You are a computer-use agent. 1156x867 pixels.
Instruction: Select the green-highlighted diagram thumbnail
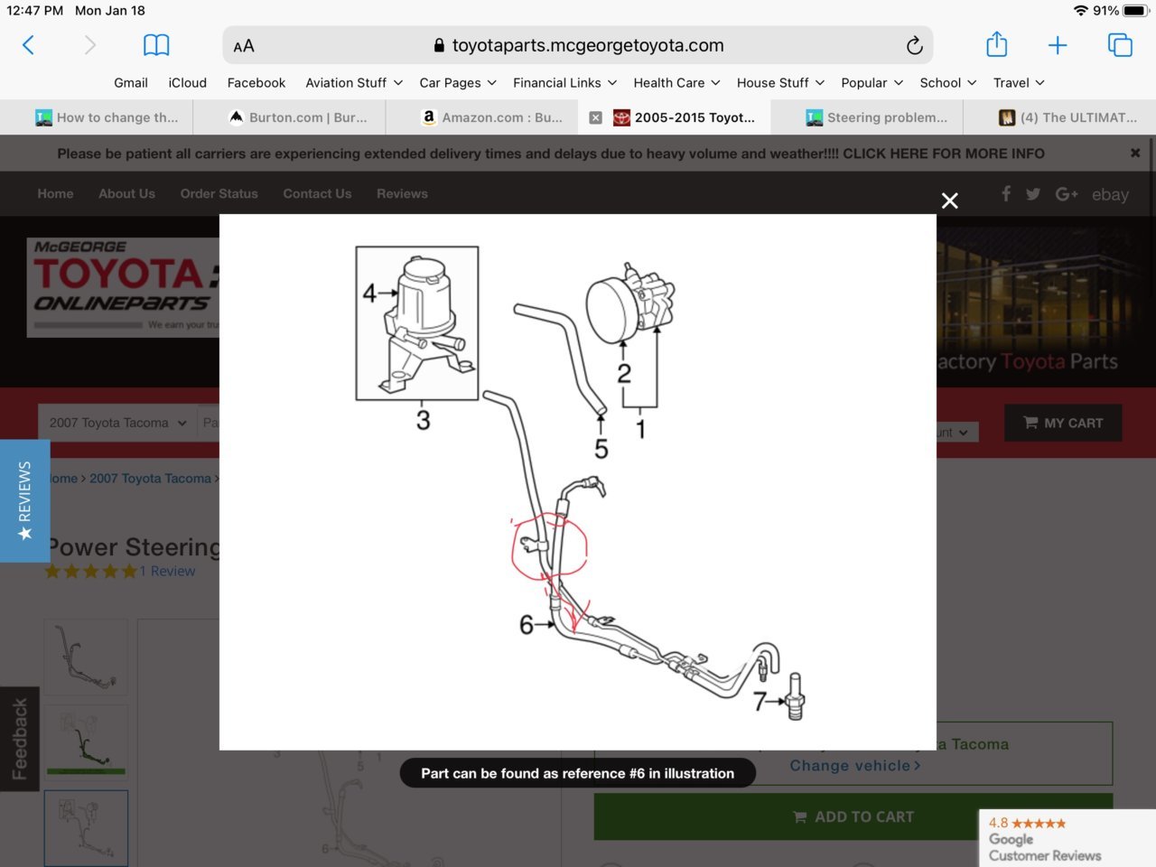point(87,742)
